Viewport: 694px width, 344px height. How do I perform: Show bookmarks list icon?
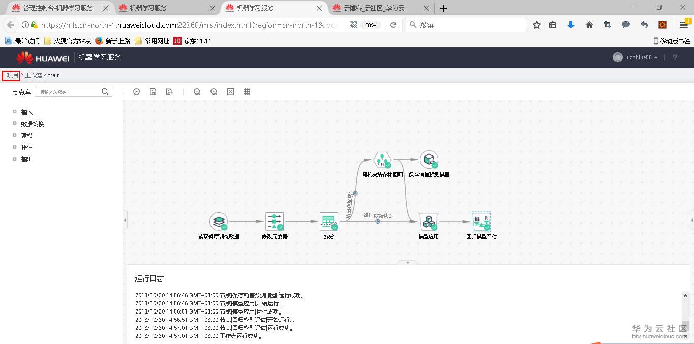coord(553,25)
